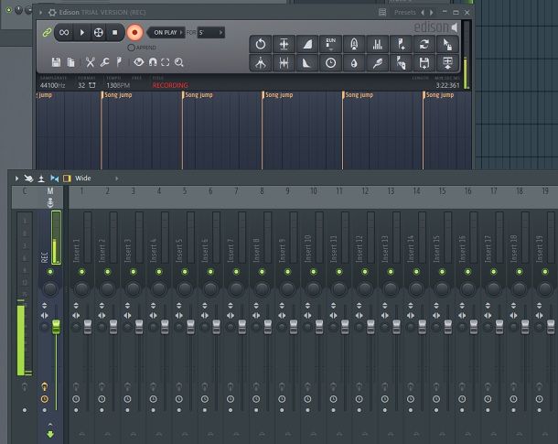The height and width of the screenshot is (444, 558).
Task: Click the regions marker flag icon
Action: pyautogui.click(x=119, y=62)
